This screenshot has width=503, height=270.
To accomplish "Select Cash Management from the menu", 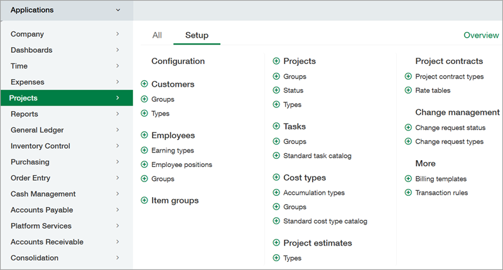I will 43,194.
